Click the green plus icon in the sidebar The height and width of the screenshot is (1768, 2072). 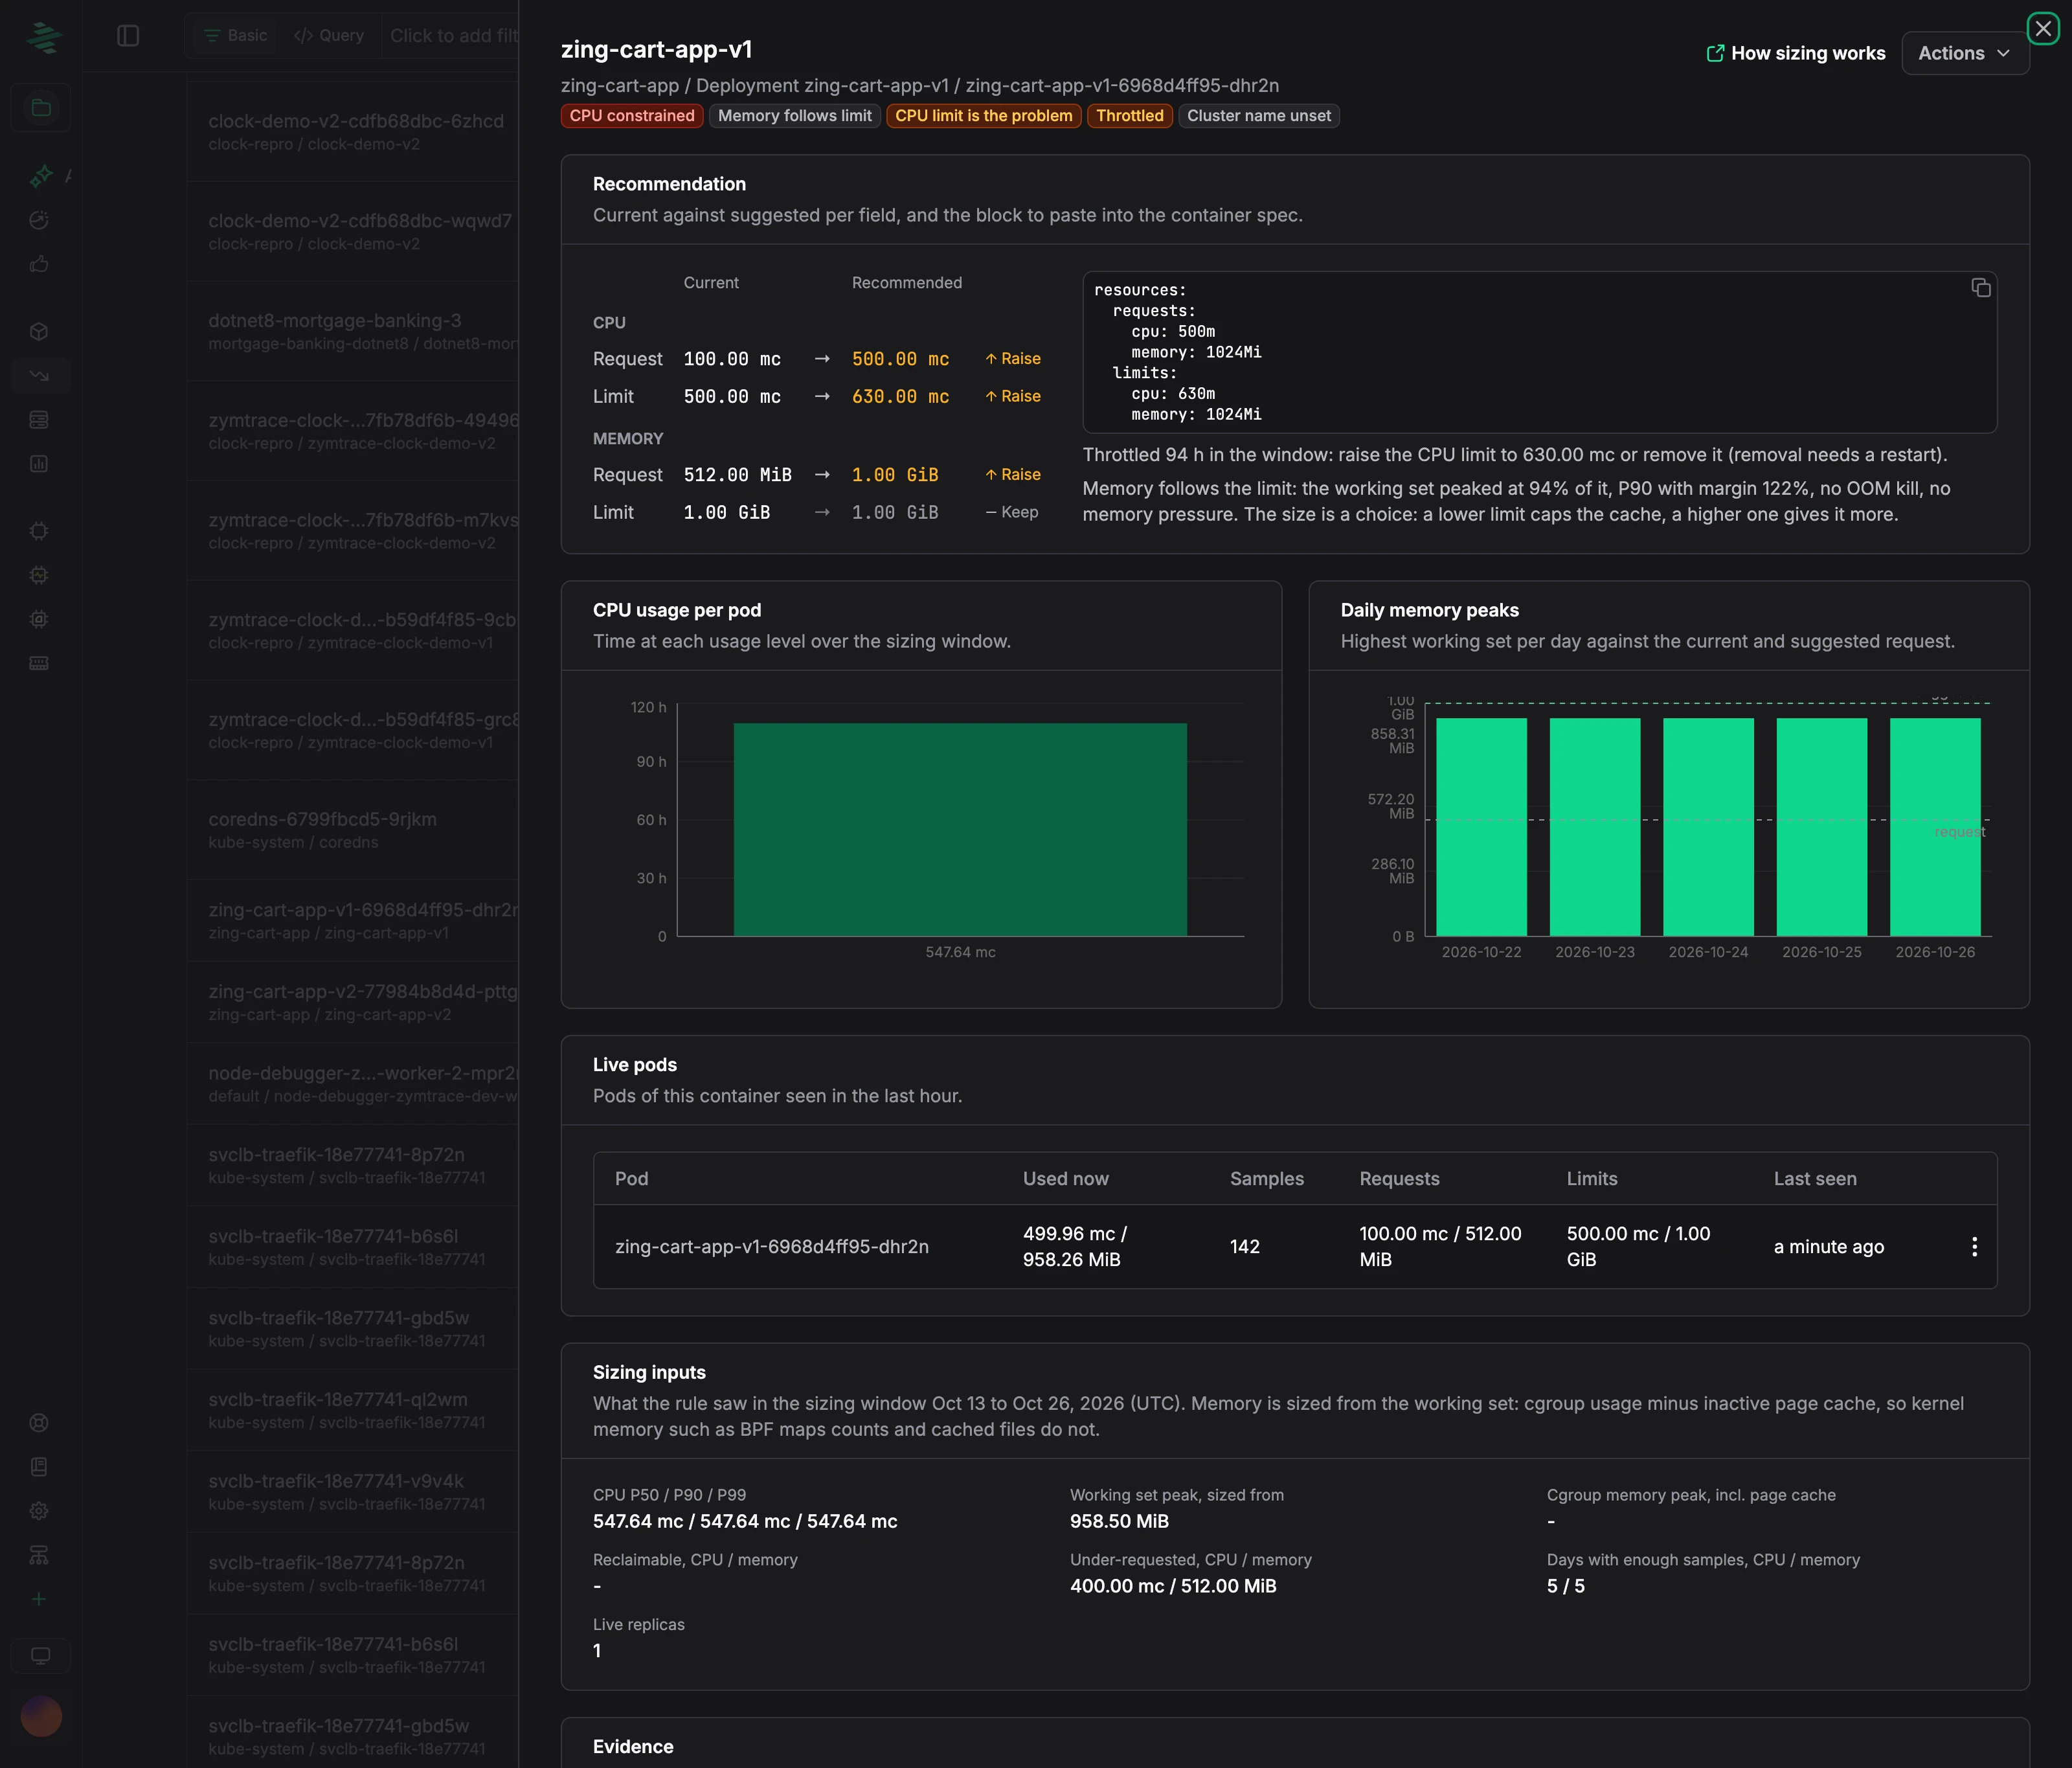coord(39,1599)
